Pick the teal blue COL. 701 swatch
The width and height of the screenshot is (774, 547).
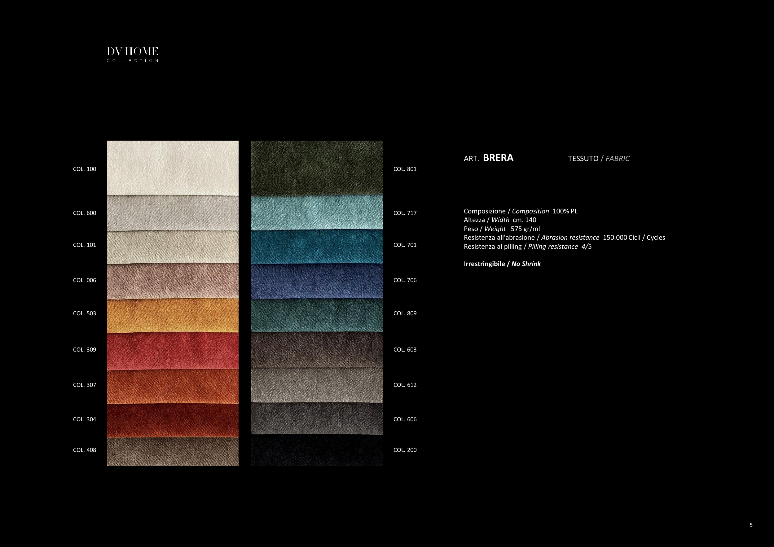point(317,246)
